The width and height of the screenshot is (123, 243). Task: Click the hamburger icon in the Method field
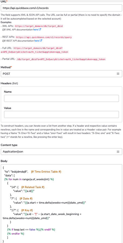(x=118, y=74)
